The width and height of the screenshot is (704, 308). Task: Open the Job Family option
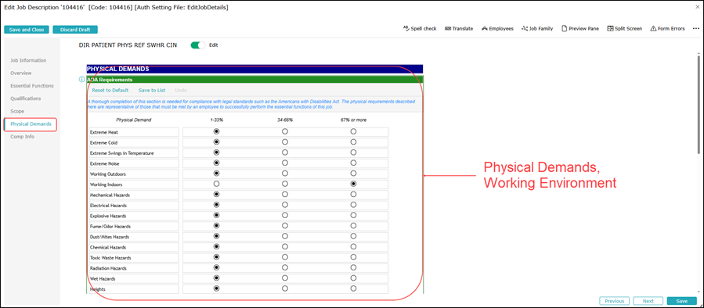click(x=537, y=28)
